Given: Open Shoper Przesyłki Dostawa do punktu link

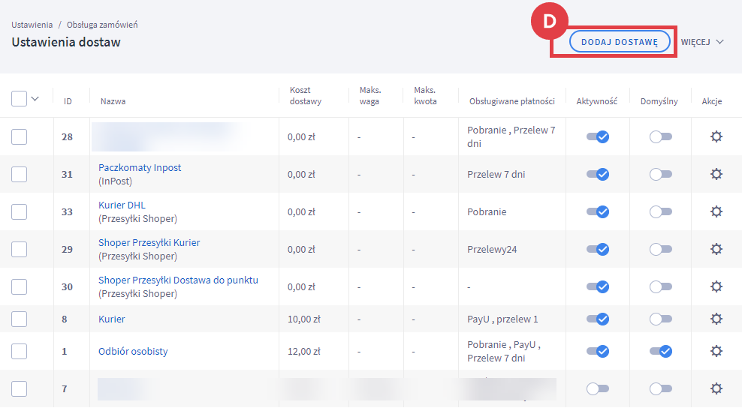Looking at the screenshot, I should [x=178, y=280].
